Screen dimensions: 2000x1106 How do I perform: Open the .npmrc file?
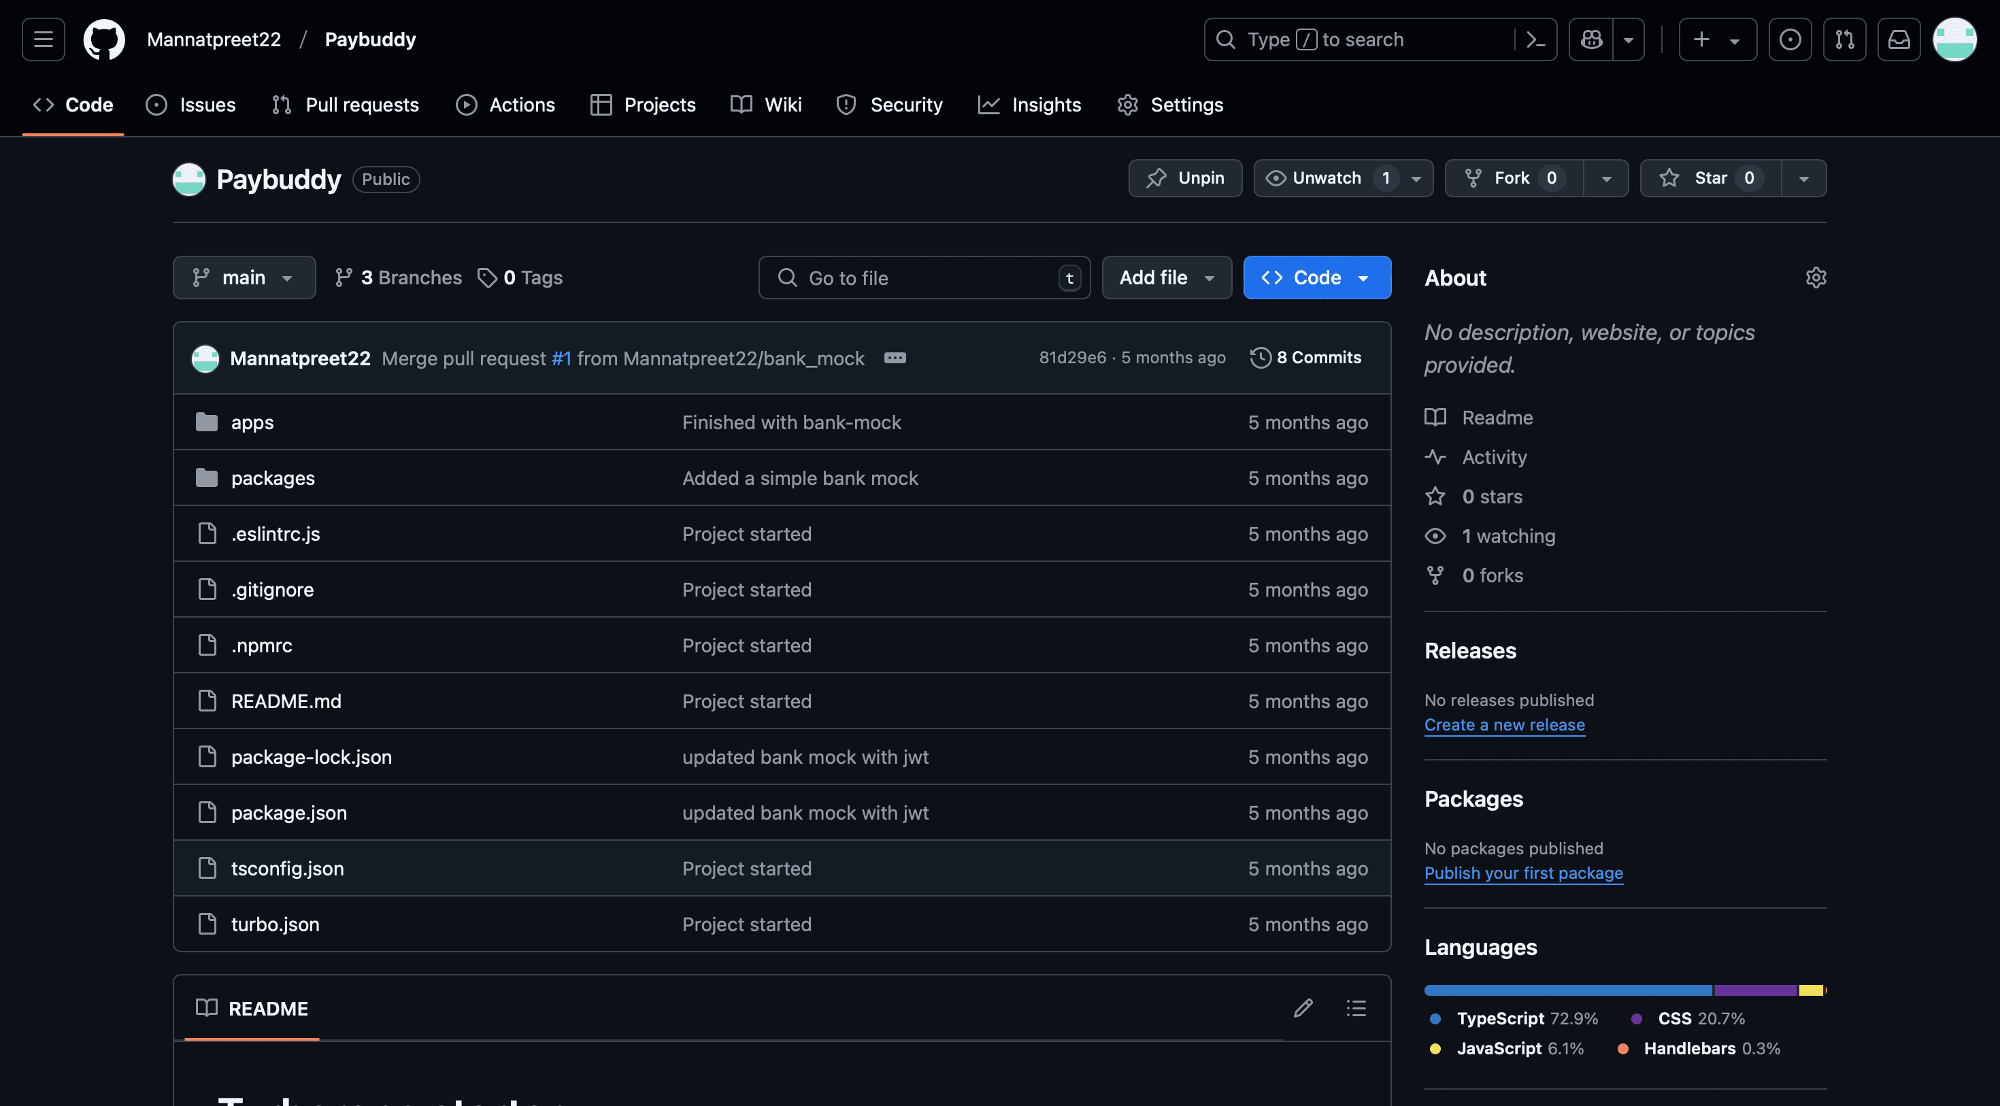pos(262,646)
